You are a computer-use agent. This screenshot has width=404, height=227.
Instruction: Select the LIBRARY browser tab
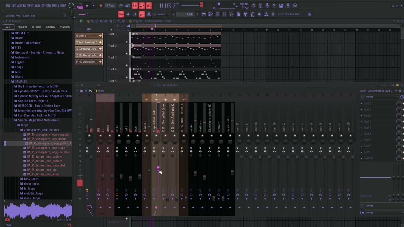[x=50, y=27]
